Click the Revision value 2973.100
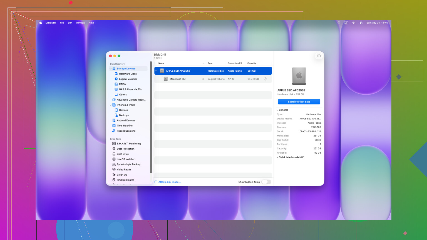Viewport: 427px width, 240px height. [x=316, y=127]
